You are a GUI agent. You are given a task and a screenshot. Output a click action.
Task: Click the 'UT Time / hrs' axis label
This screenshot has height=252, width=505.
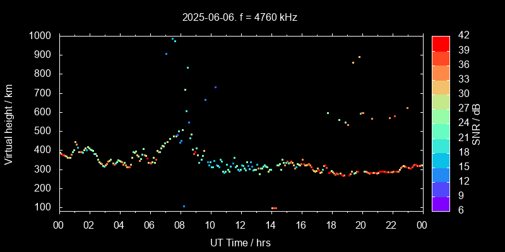tap(240, 242)
